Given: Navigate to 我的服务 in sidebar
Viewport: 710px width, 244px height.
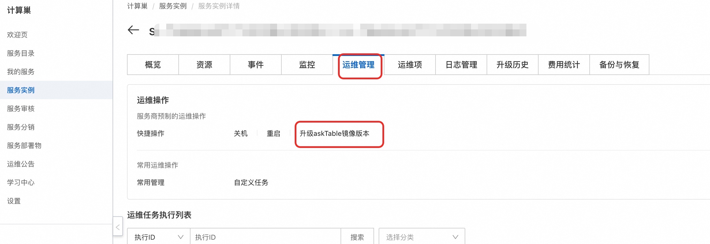Looking at the screenshot, I should pos(21,72).
